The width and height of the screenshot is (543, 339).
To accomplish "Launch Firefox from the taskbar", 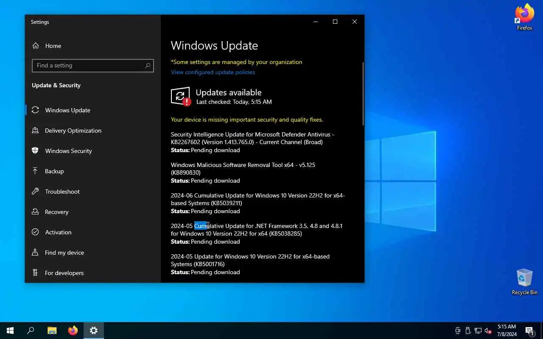I will click(73, 331).
